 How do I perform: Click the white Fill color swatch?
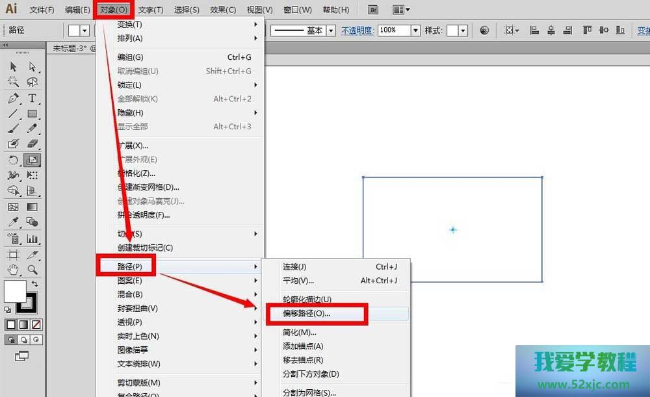coord(14,291)
